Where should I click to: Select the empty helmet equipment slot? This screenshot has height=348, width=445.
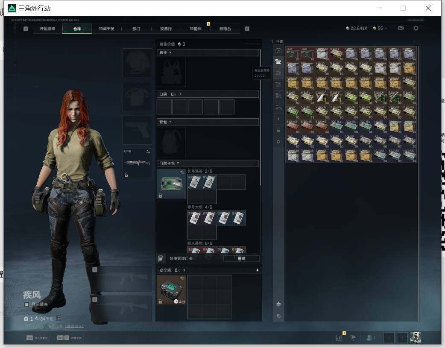pos(137,63)
